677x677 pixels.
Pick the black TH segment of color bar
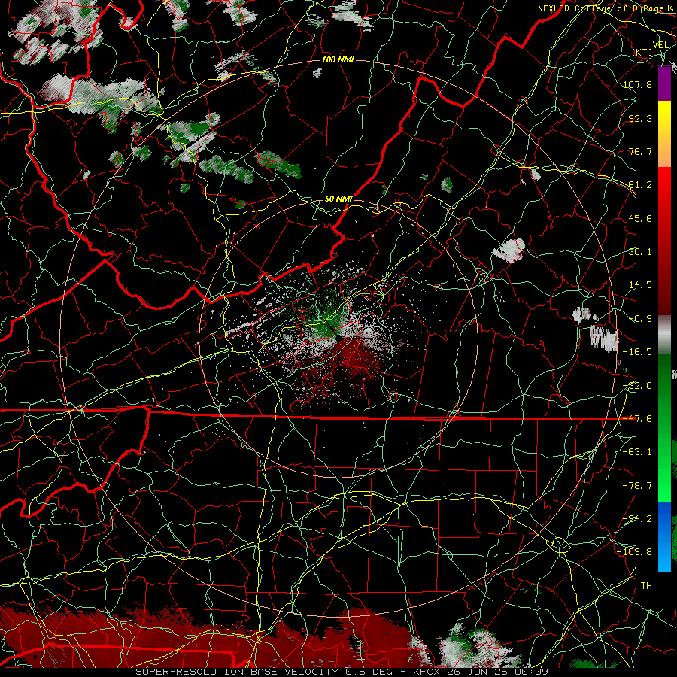(664, 586)
